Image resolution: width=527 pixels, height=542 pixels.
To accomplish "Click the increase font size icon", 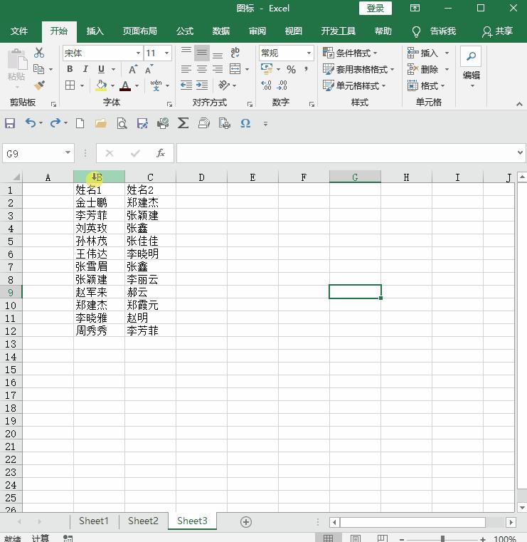I will pyautogui.click(x=133, y=70).
